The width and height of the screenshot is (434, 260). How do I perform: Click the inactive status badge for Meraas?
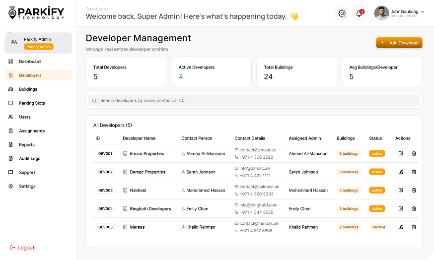point(378,227)
